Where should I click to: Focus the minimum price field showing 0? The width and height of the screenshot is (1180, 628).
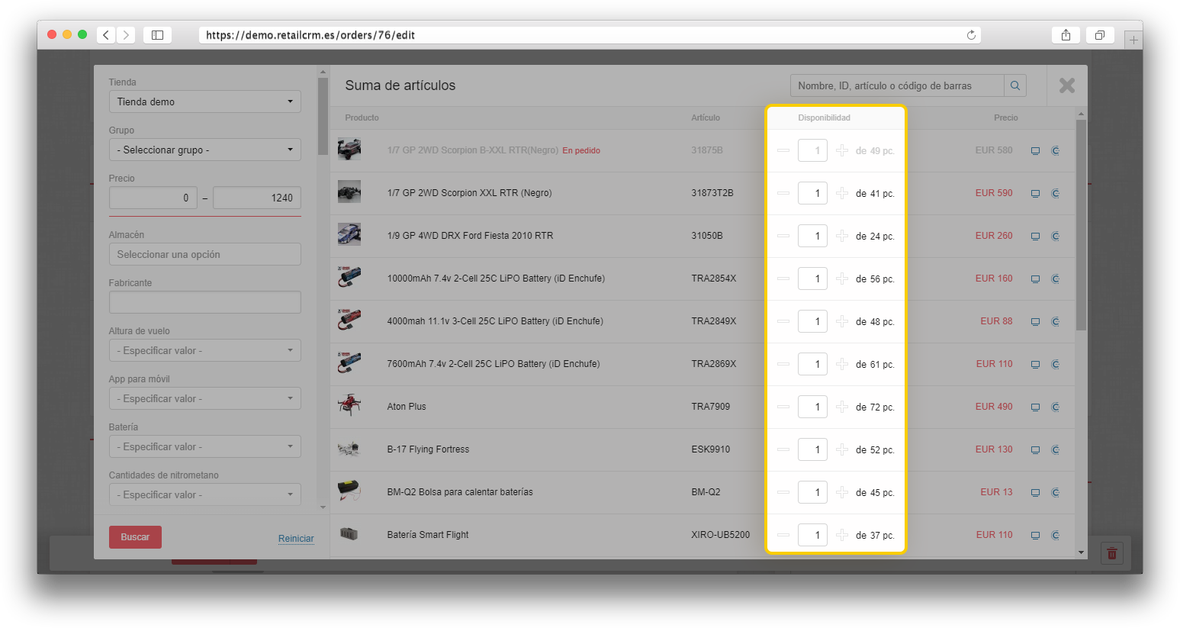coord(153,198)
